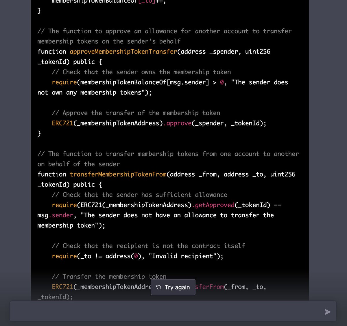This screenshot has height=326, width=347.
Task: Click the "on behalf of the sender" comment line
Action: pyautogui.click(x=78, y=164)
